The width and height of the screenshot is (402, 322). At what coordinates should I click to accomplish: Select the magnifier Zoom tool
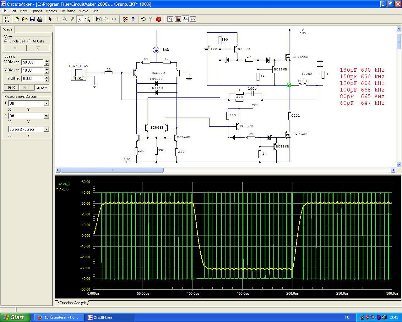pos(88,19)
